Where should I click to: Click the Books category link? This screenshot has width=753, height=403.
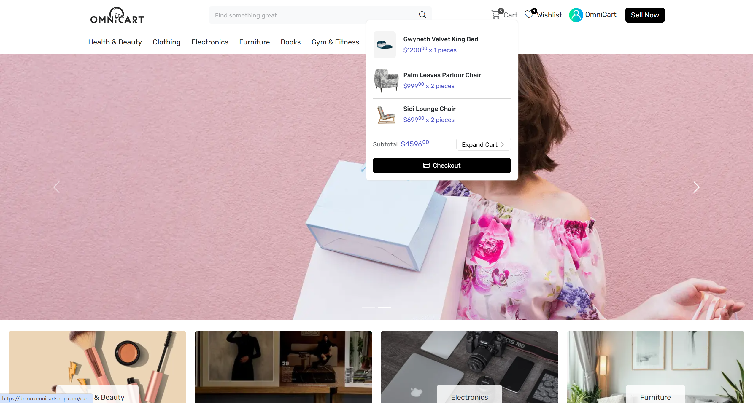[290, 42]
